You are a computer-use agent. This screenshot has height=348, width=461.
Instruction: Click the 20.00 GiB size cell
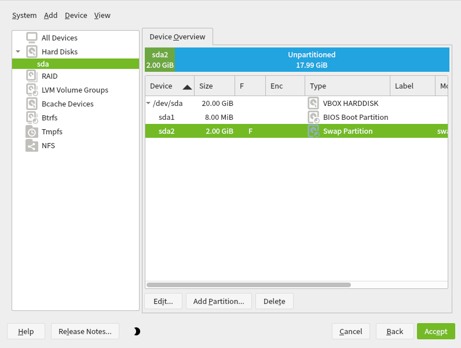pyautogui.click(x=217, y=103)
